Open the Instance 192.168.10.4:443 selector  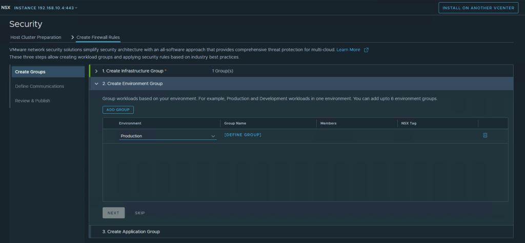(47, 8)
